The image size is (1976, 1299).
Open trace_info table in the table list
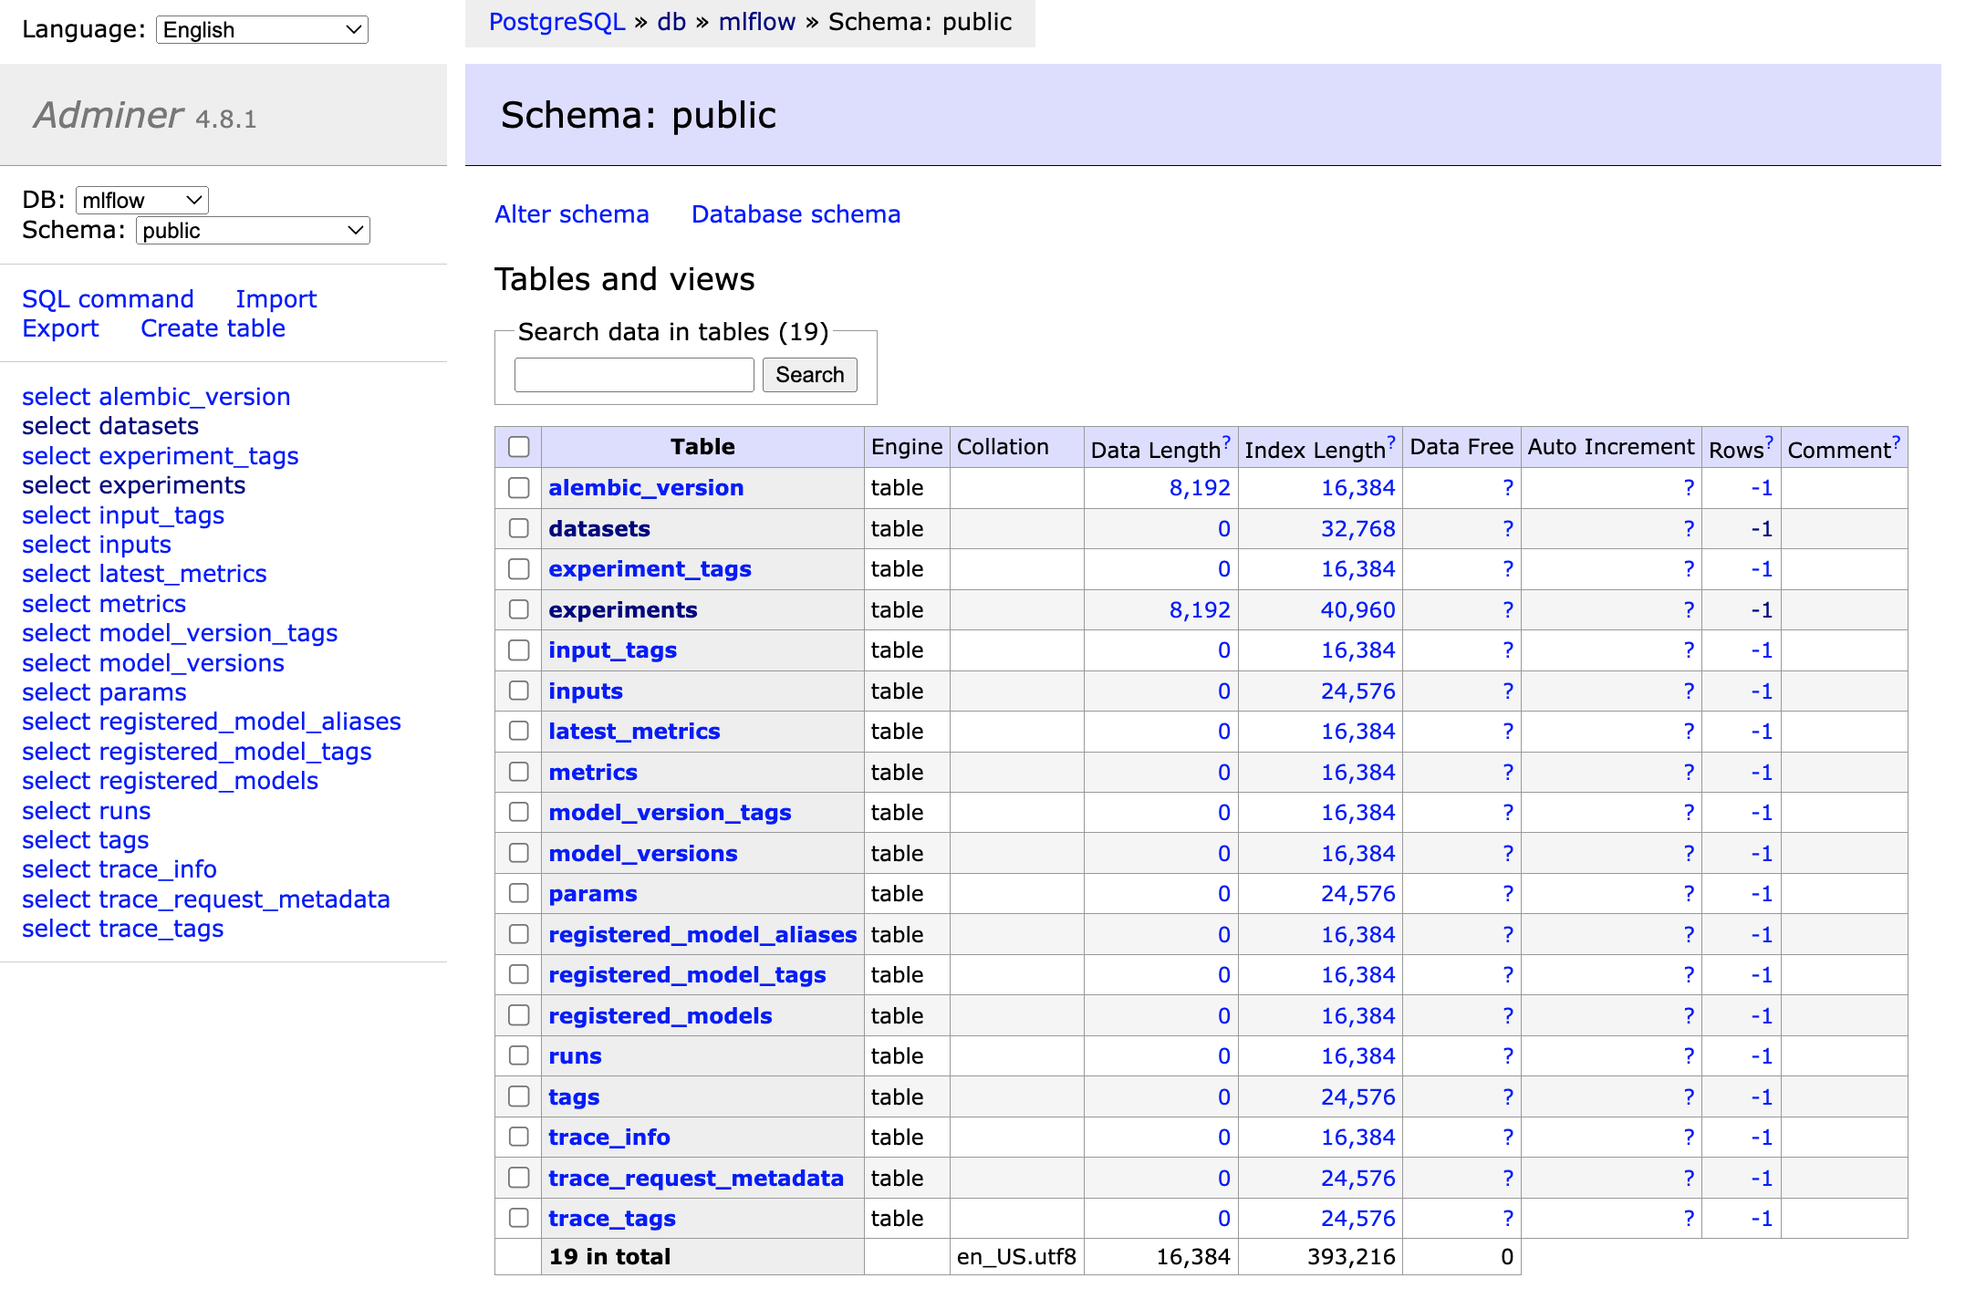[x=609, y=1138]
